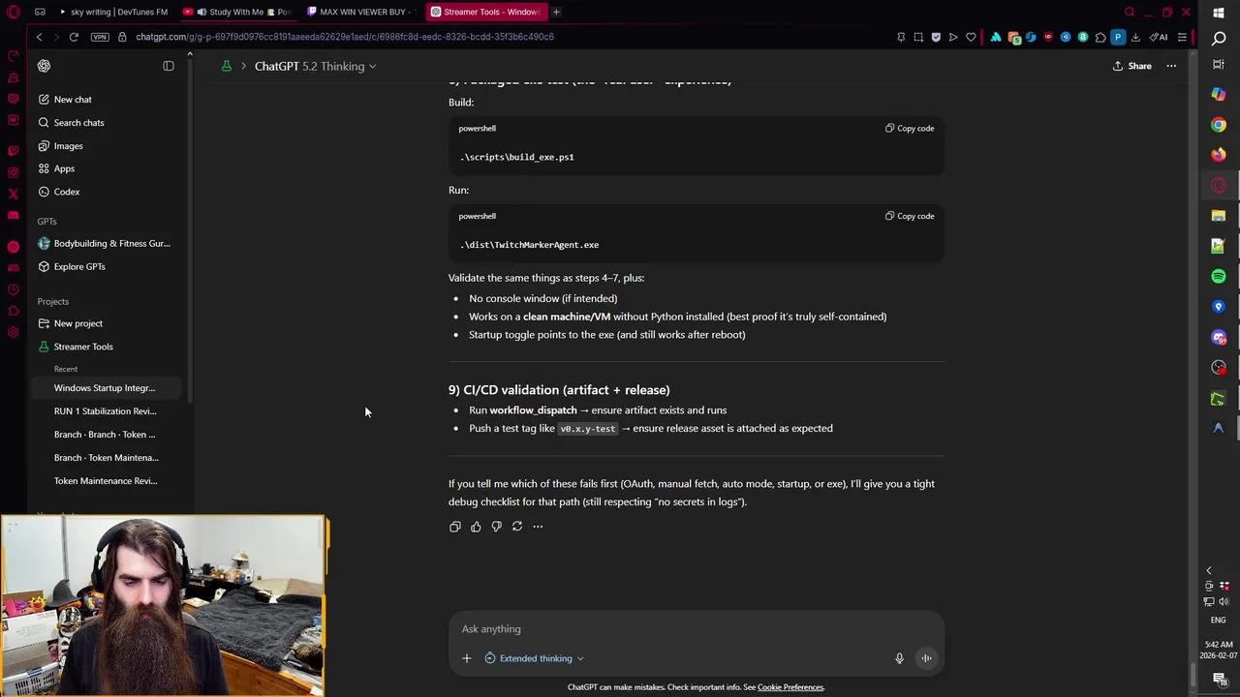
Task: Select the Streamer Tools browser tab
Action: point(485,12)
